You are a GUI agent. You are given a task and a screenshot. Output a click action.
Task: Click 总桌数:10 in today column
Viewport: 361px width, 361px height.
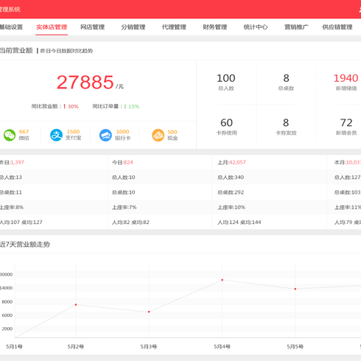tap(124, 192)
